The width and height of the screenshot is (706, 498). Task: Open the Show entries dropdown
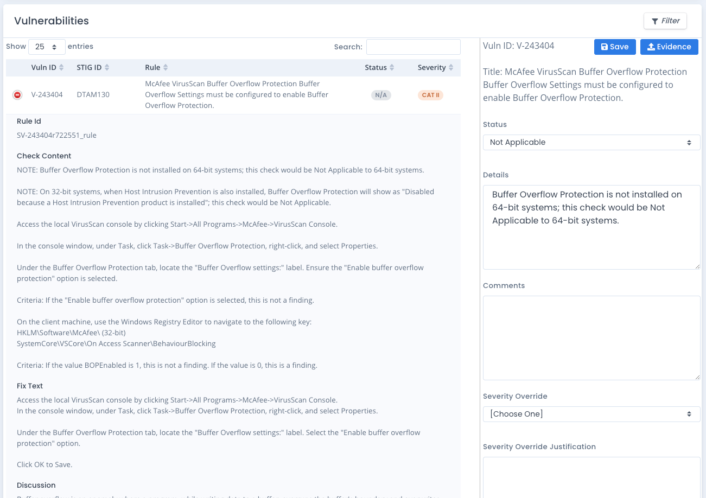47,47
